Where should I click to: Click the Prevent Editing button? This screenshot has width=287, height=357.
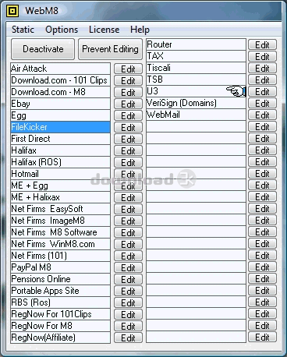(110, 49)
